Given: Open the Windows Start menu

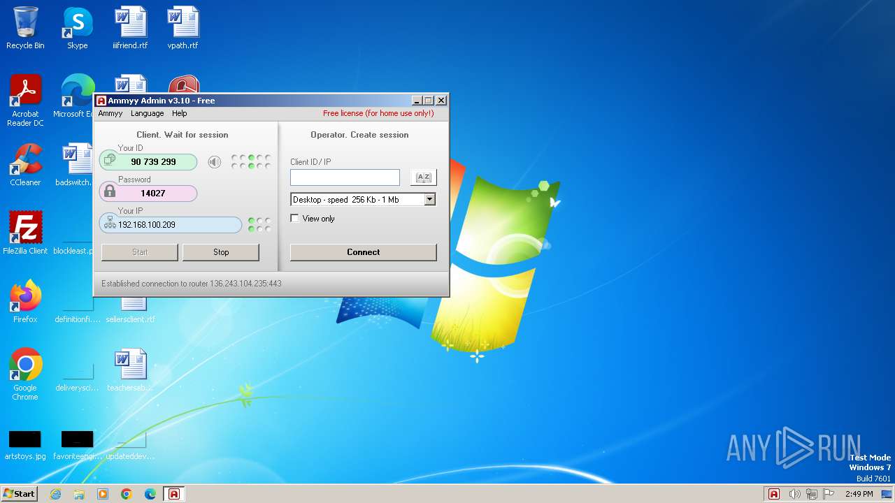Looking at the screenshot, I should [19, 494].
